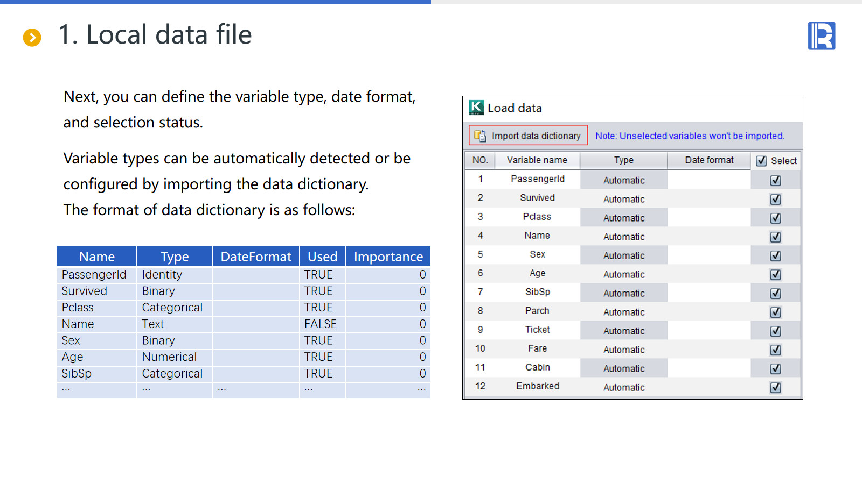862x484 pixels.
Task: Click the Import data dictionary button
Action: 528,136
